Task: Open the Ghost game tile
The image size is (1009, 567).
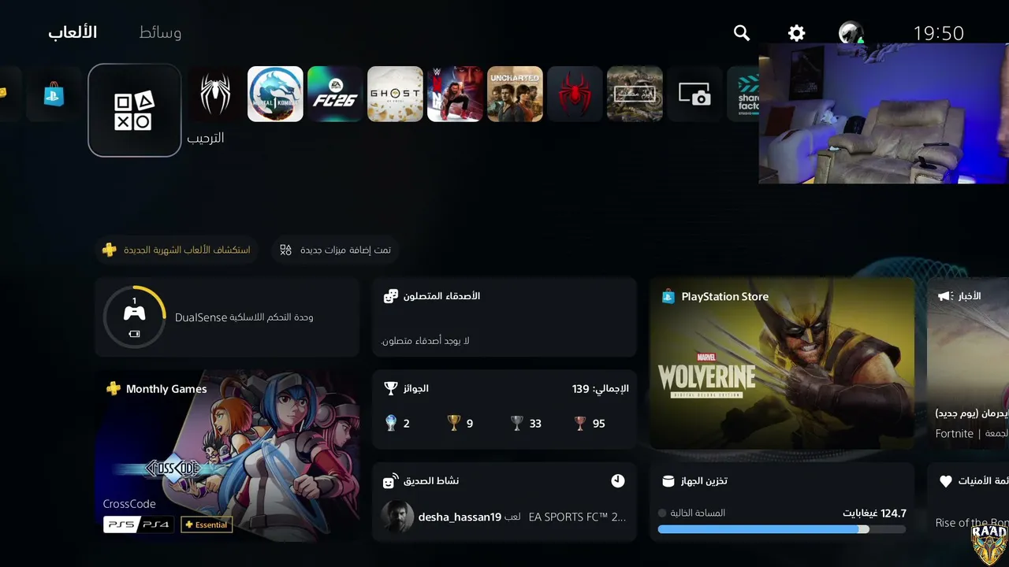Action: [395, 94]
